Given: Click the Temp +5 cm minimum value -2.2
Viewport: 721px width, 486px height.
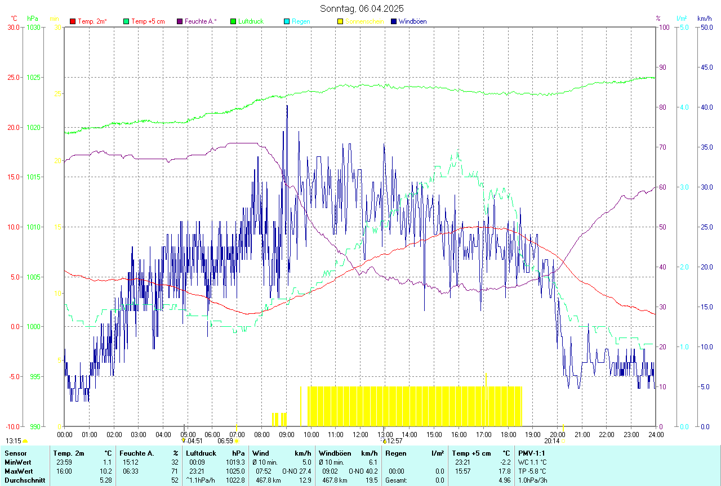Looking at the screenshot, I should coord(506,462).
